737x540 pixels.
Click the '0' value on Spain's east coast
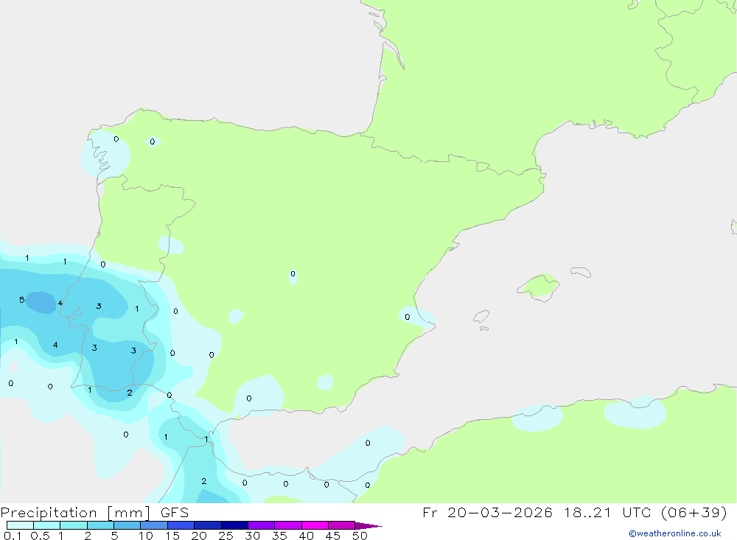407,317
